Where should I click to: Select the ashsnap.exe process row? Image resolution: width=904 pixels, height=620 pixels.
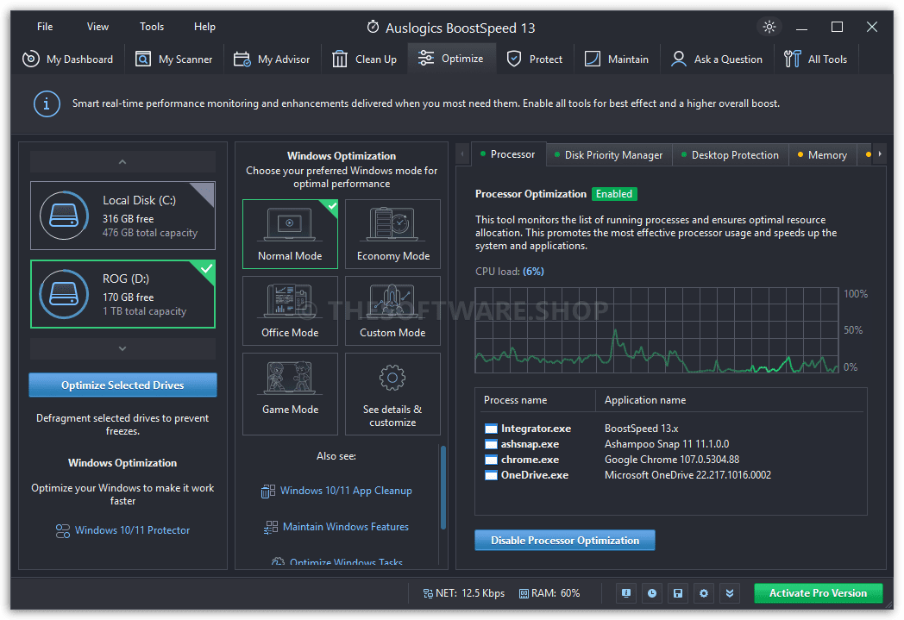click(x=671, y=444)
